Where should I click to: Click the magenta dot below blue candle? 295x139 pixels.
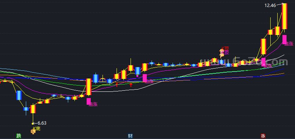(x=137, y=76)
